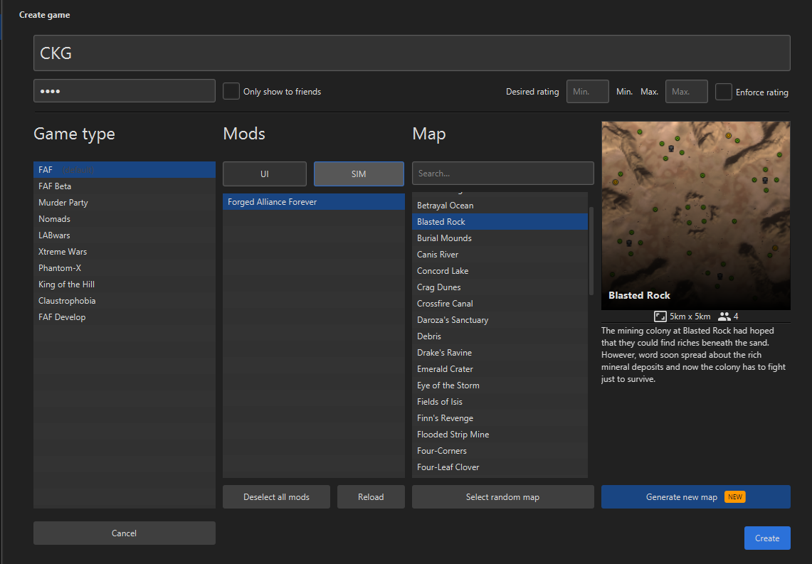Select Burial Mounds map
Screen dimensions: 812x564
pyautogui.click(x=500, y=238)
